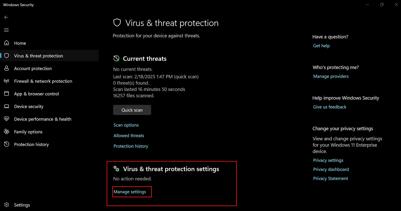
Task: Click Manage settings link
Action: (130, 192)
